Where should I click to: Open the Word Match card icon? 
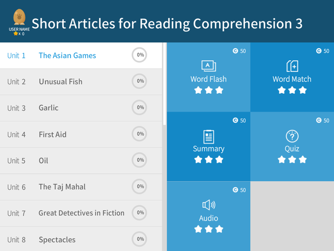coord(292,66)
